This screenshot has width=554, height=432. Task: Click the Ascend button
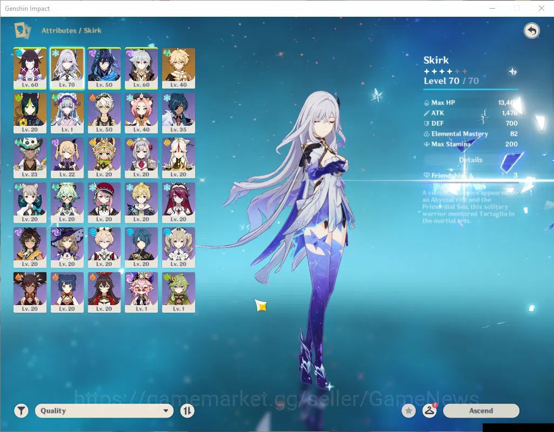481,411
